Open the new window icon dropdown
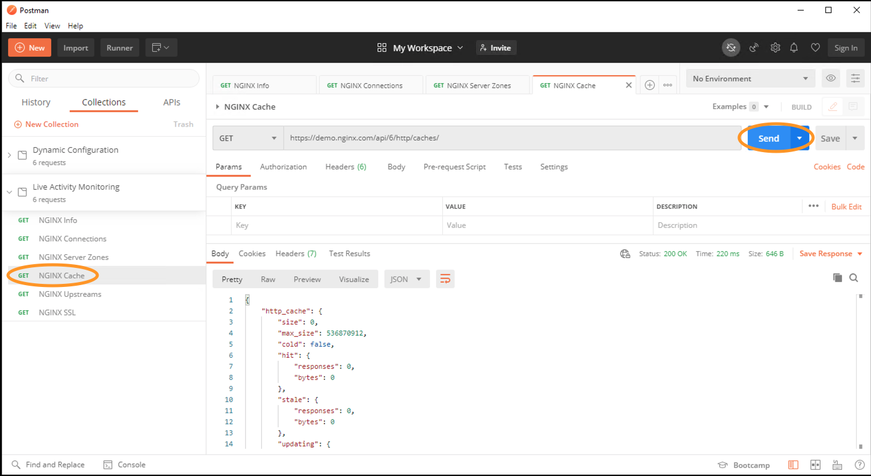Viewport: 871px width, 476px height. [x=161, y=47]
